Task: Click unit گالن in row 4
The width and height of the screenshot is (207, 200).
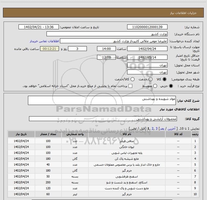Action: pyautogui.click(x=75, y=159)
